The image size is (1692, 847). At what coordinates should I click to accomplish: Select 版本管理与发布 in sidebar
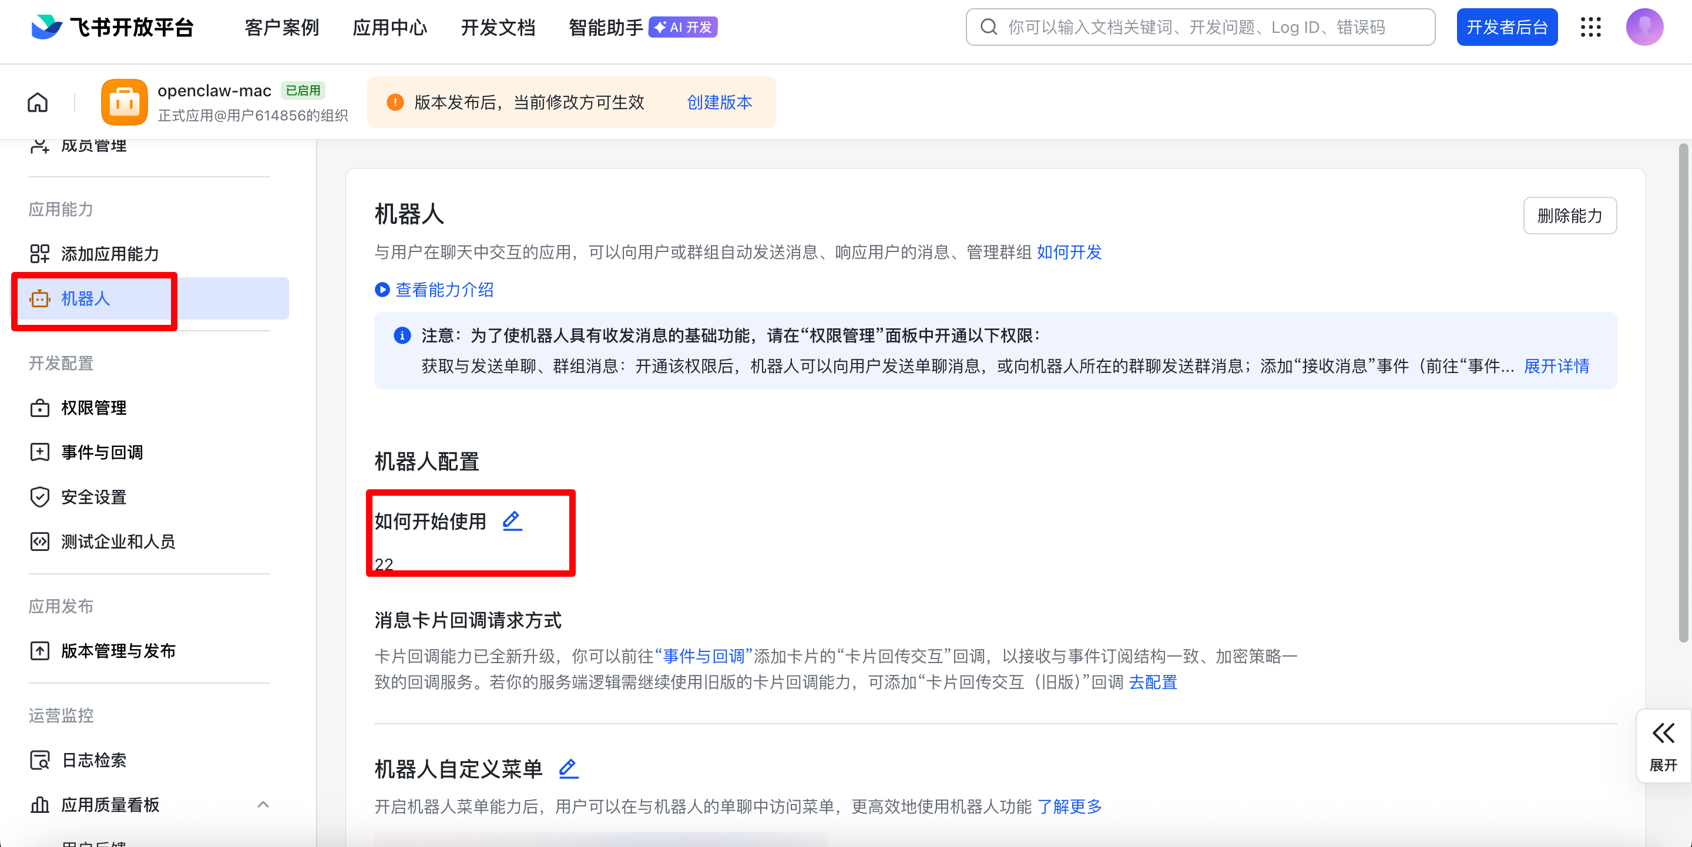(118, 651)
